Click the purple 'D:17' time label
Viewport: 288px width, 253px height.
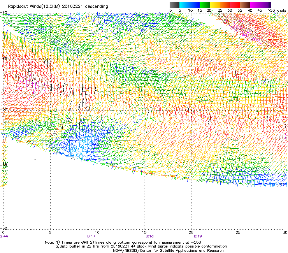[91, 236]
